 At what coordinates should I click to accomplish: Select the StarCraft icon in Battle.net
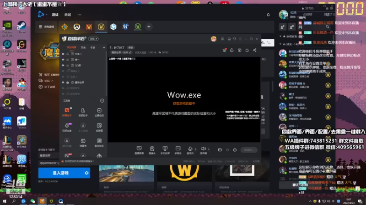(x=125, y=27)
